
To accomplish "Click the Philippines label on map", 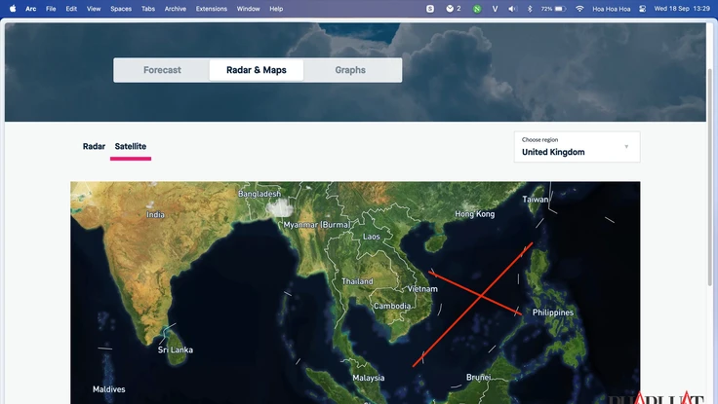I will coord(553,312).
